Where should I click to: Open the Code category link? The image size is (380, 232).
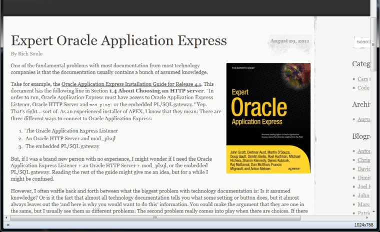point(363,88)
